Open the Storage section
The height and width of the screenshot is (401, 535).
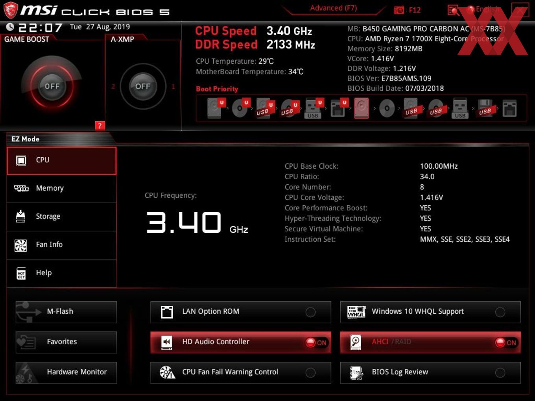[x=62, y=217]
